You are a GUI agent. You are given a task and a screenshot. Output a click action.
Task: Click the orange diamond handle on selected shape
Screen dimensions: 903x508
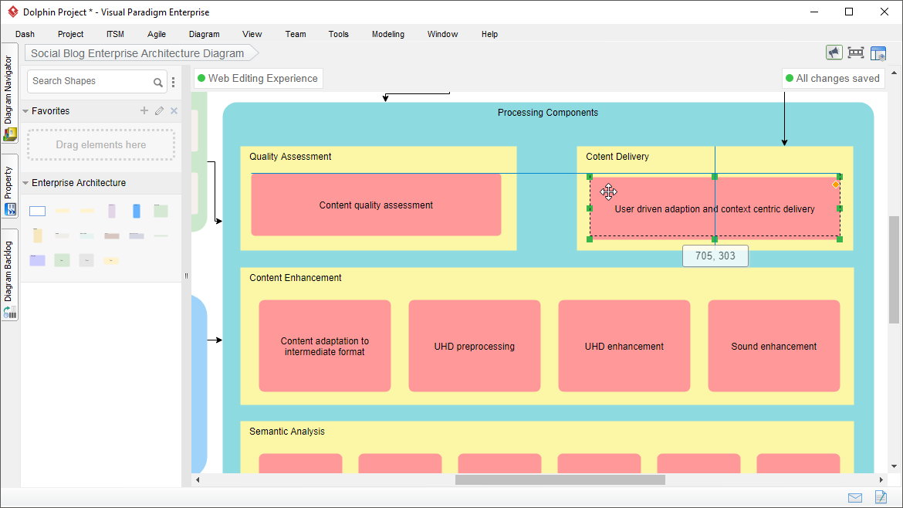tap(836, 185)
